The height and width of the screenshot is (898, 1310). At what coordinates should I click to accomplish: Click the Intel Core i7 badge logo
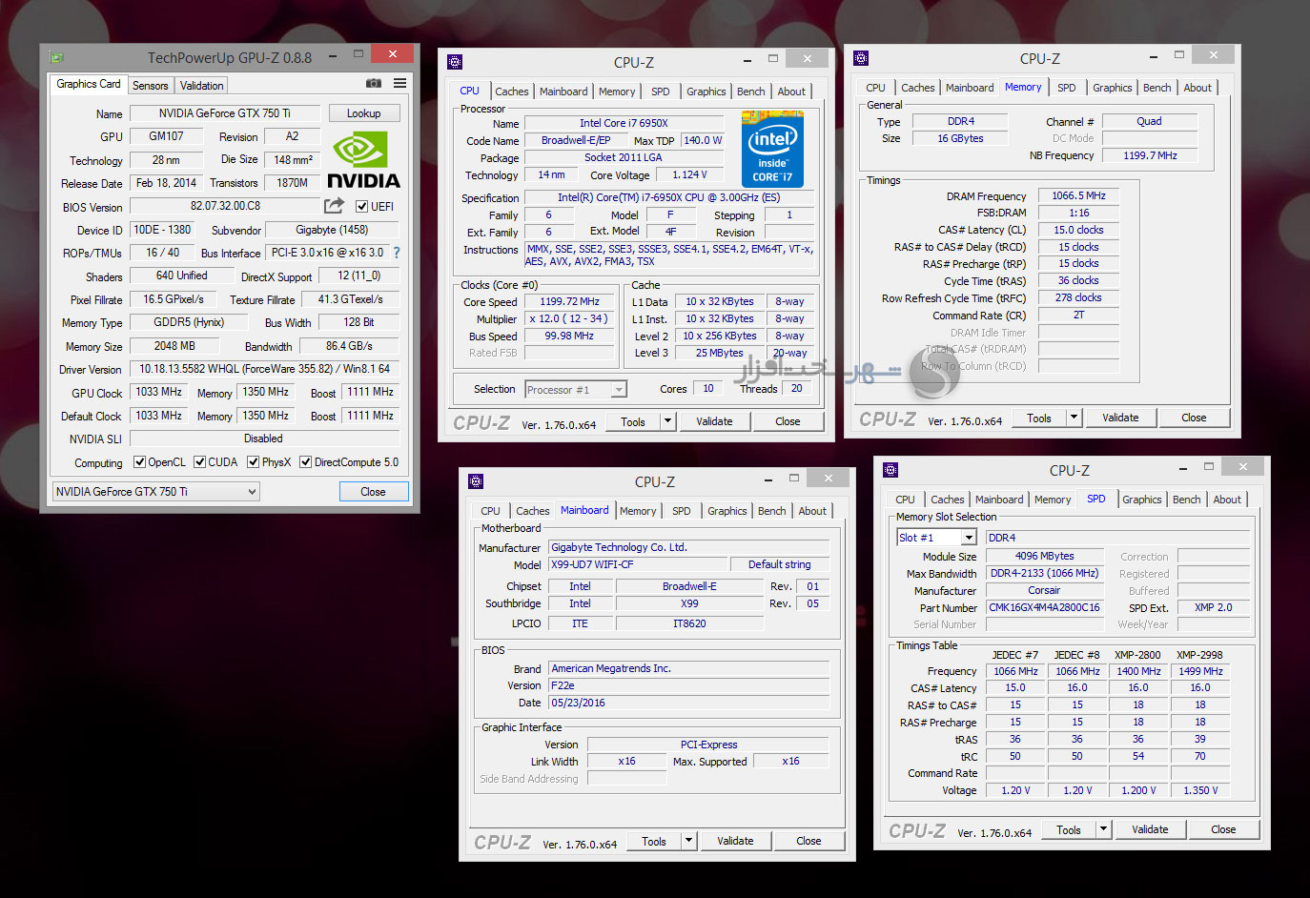tap(772, 149)
